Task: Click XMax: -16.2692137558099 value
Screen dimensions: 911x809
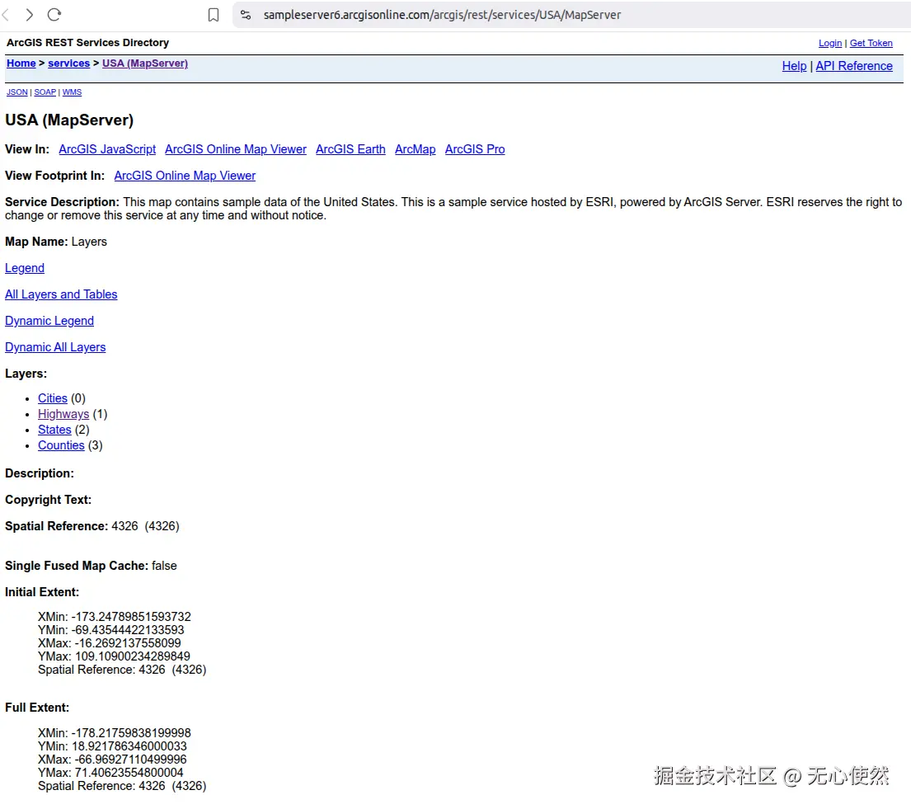Action: pos(109,643)
